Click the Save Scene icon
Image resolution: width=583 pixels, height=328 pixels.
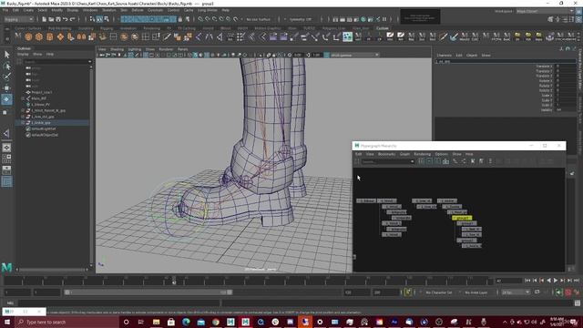tap(58, 19)
